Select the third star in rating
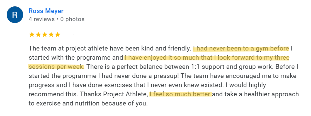311x116 pixels. click(x=45, y=35)
